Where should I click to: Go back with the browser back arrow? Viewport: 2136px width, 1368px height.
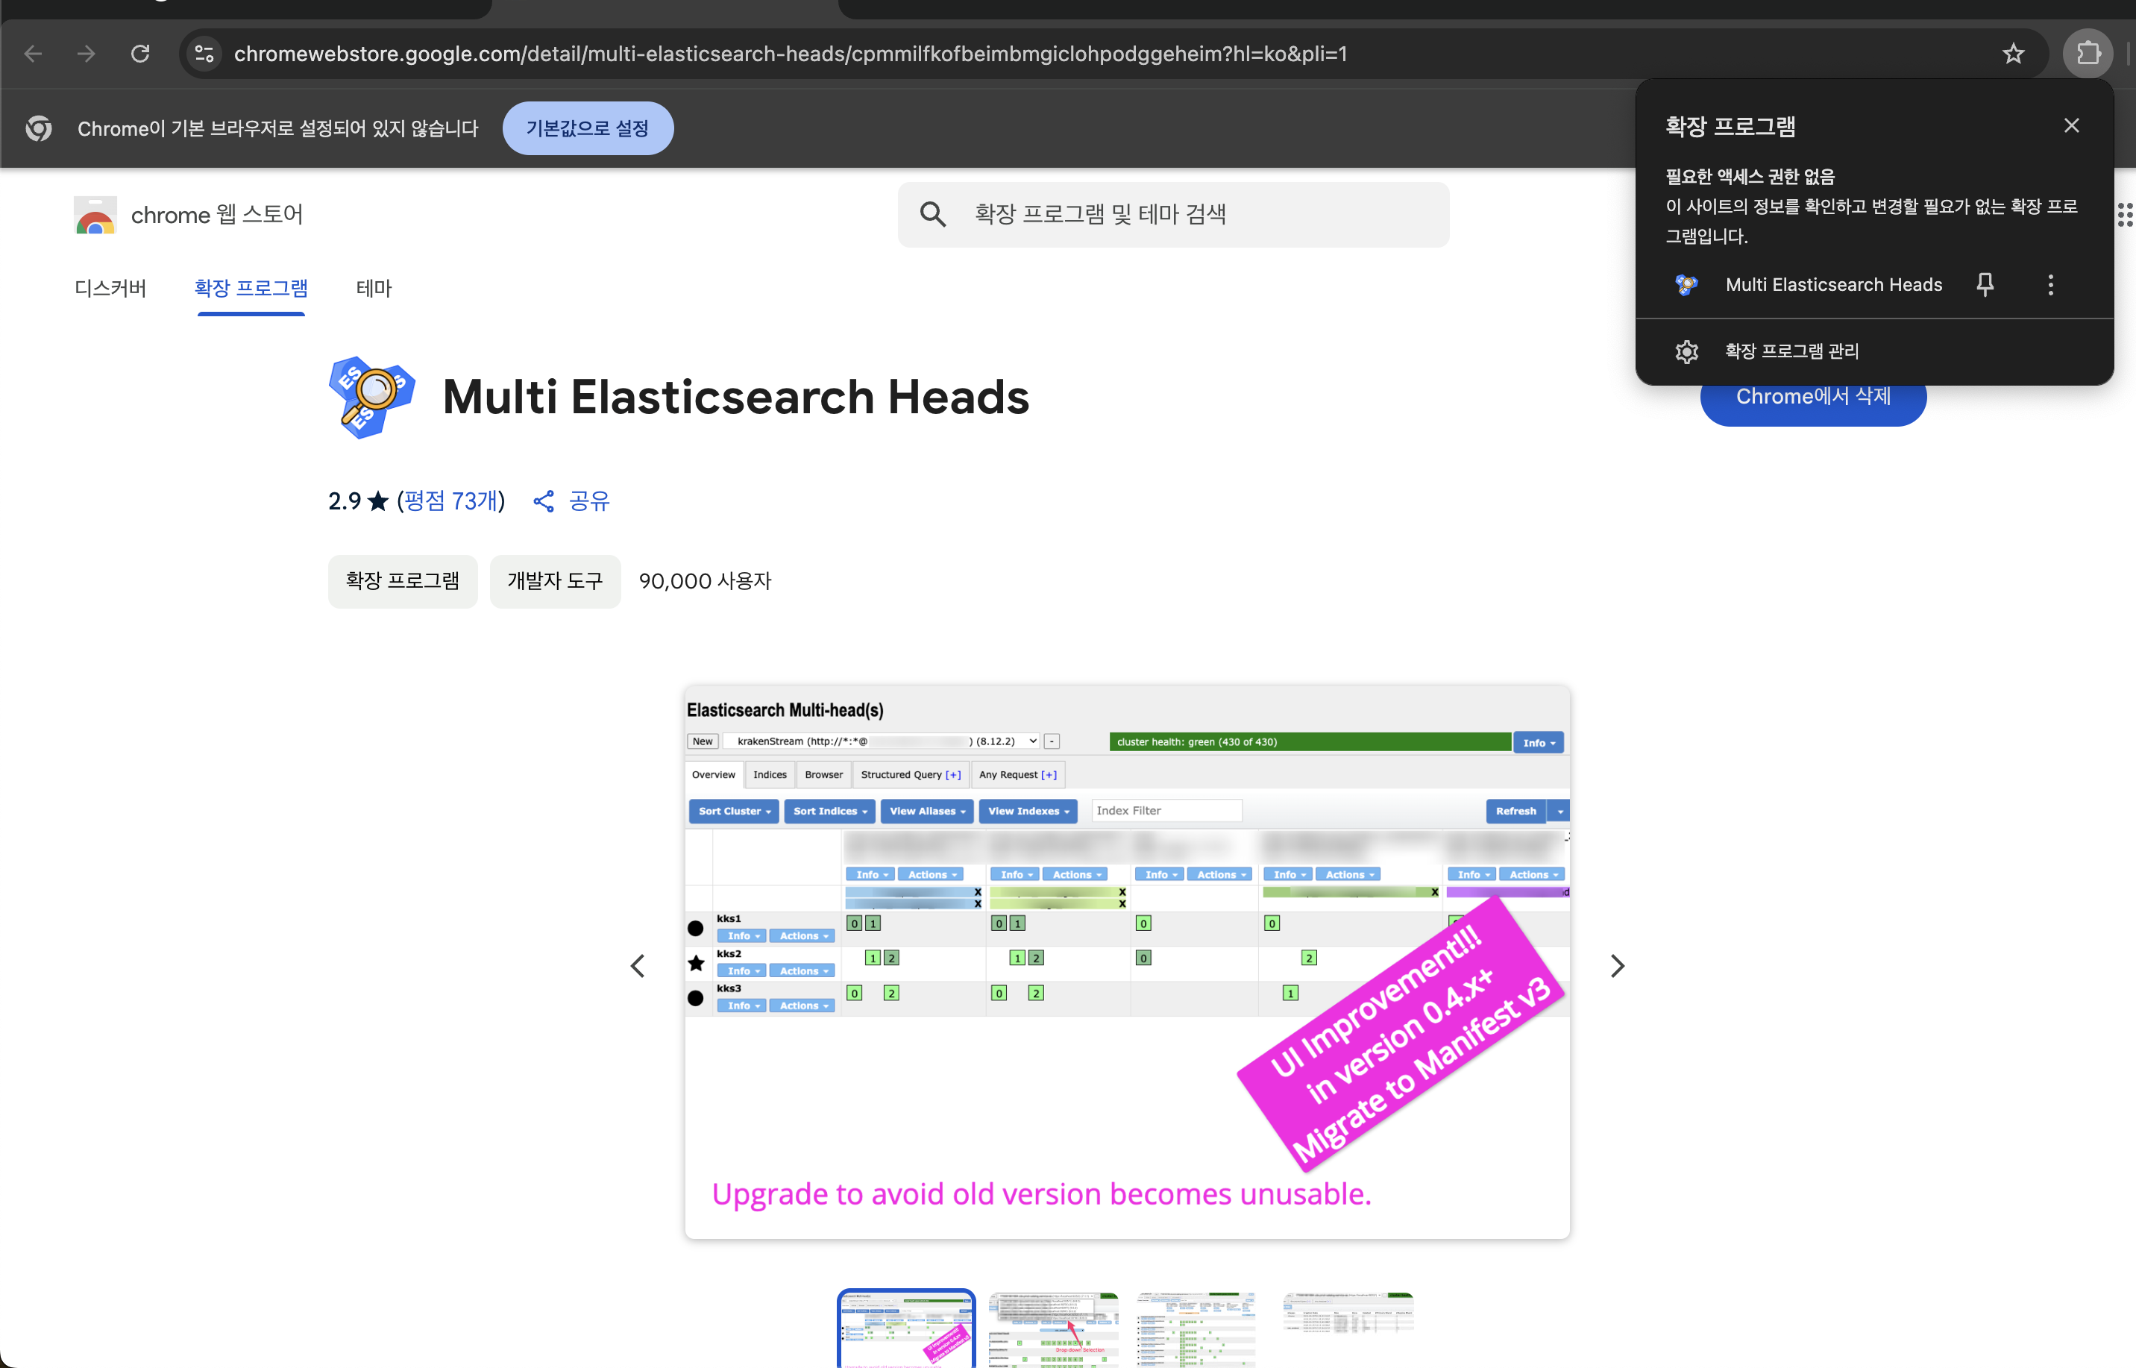click(x=33, y=53)
